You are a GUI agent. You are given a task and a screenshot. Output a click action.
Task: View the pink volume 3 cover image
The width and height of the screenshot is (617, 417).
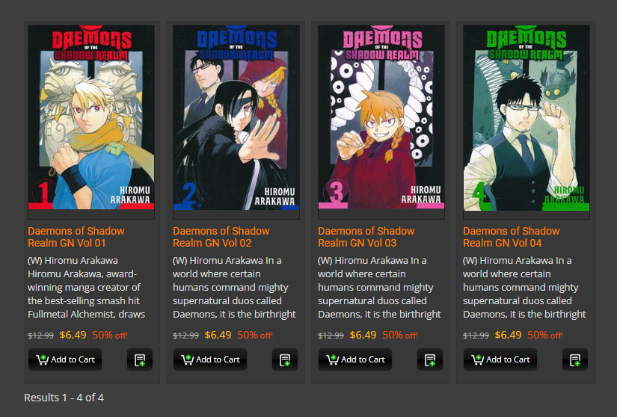[381, 117]
